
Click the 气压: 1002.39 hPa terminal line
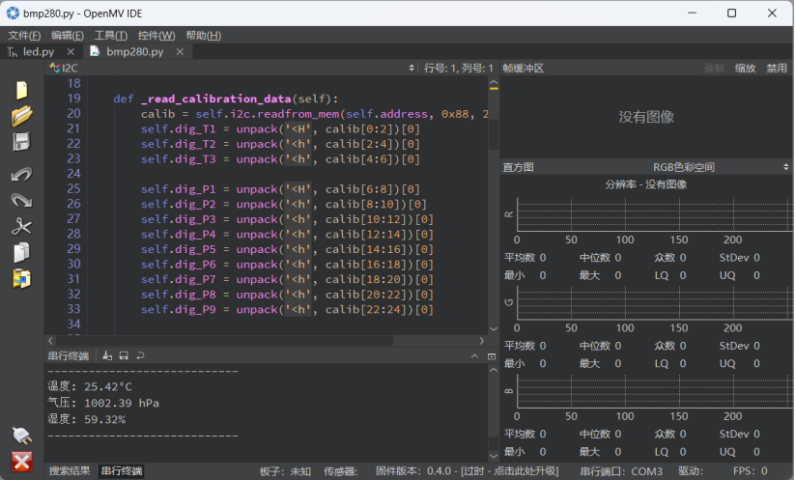pos(103,403)
